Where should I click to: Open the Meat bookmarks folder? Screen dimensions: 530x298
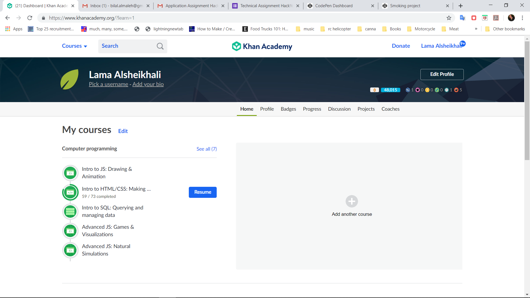[450, 29]
